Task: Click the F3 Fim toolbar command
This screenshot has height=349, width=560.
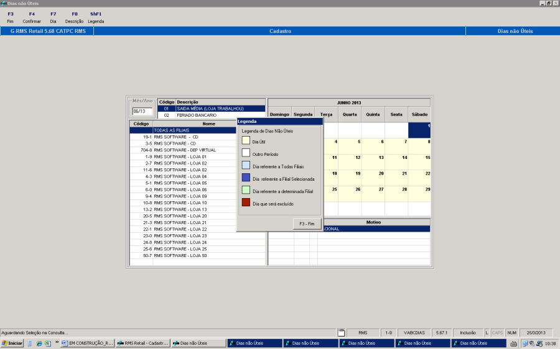Action: pyautogui.click(x=11, y=17)
